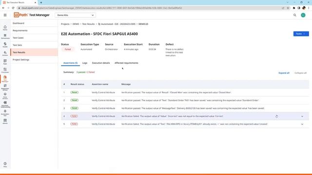The image size is (312, 175).
Task: Click the 'Incorrect' verification failed message
Action: [x=172, y=116]
